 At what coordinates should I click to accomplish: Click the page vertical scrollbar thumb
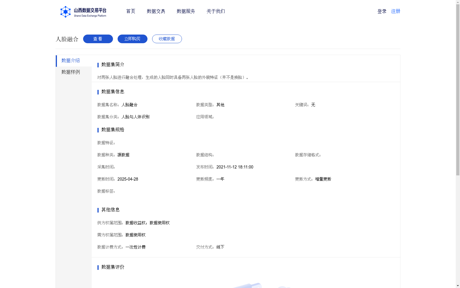click(458, 90)
